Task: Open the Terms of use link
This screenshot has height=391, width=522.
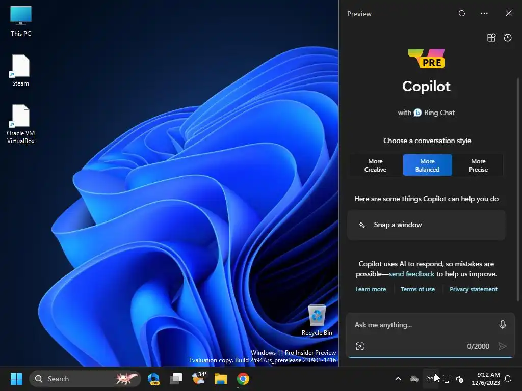Action: pyautogui.click(x=418, y=289)
